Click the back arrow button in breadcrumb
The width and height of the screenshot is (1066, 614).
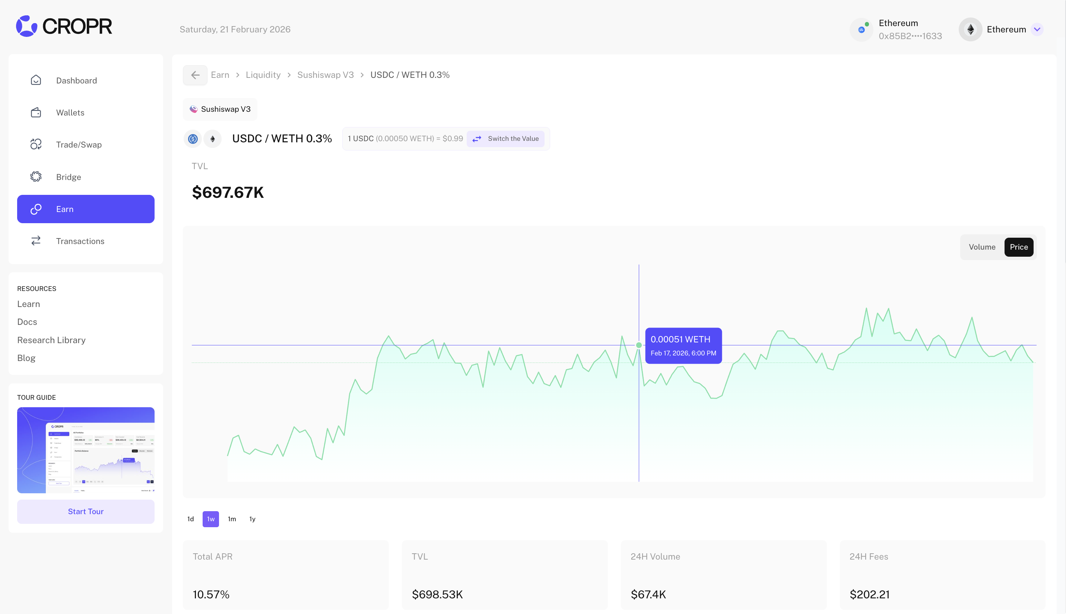pos(195,75)
